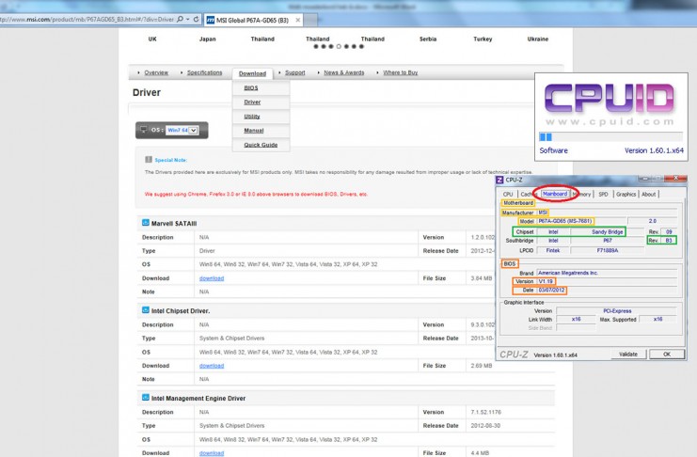697x457 pixels.
Task: Click the version value 7.1.52.1176
Action: (x=486, y=413)
